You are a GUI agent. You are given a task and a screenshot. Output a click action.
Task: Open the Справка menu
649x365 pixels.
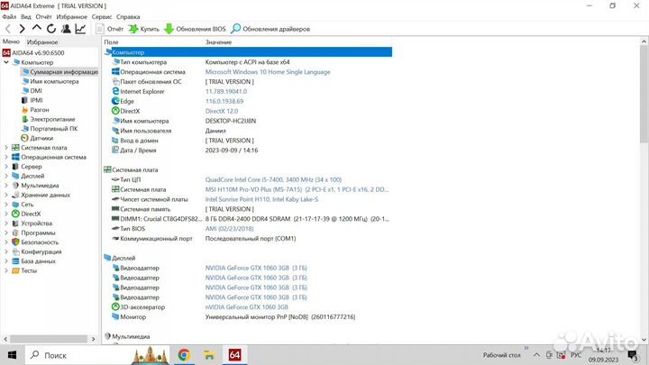click(128, 17)
